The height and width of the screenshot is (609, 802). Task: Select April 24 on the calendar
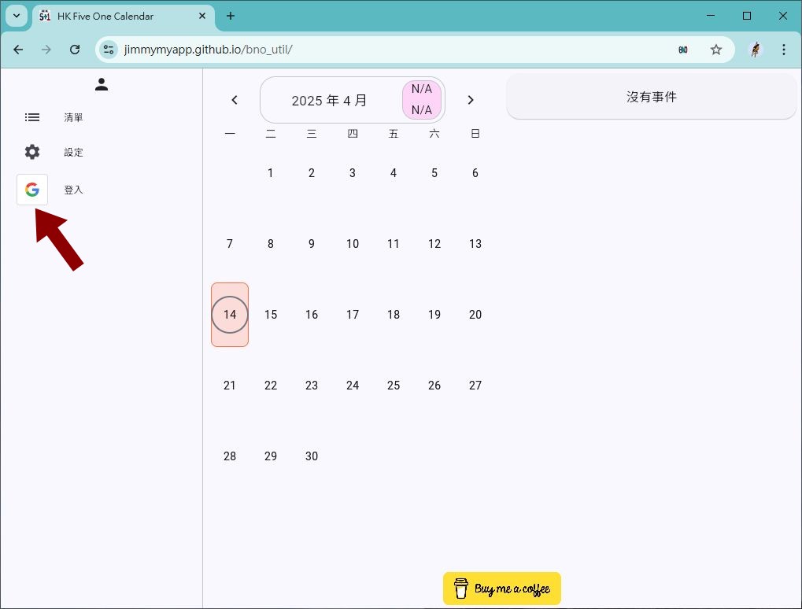(353, 386)
